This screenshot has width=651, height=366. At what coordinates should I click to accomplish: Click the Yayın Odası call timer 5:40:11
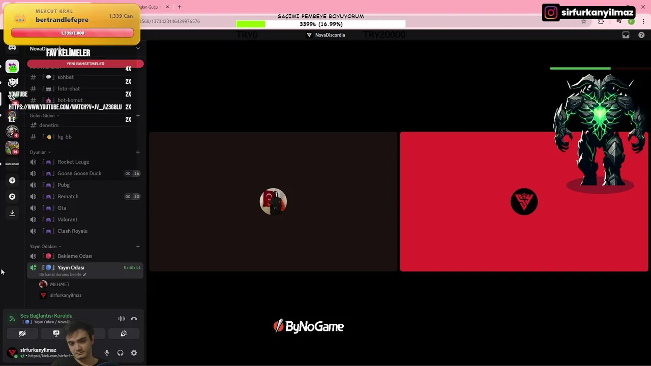pyautogui.click(x=132, y=268)
